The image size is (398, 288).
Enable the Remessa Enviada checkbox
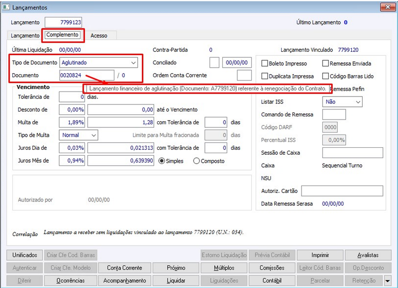(x=325, y=63)
